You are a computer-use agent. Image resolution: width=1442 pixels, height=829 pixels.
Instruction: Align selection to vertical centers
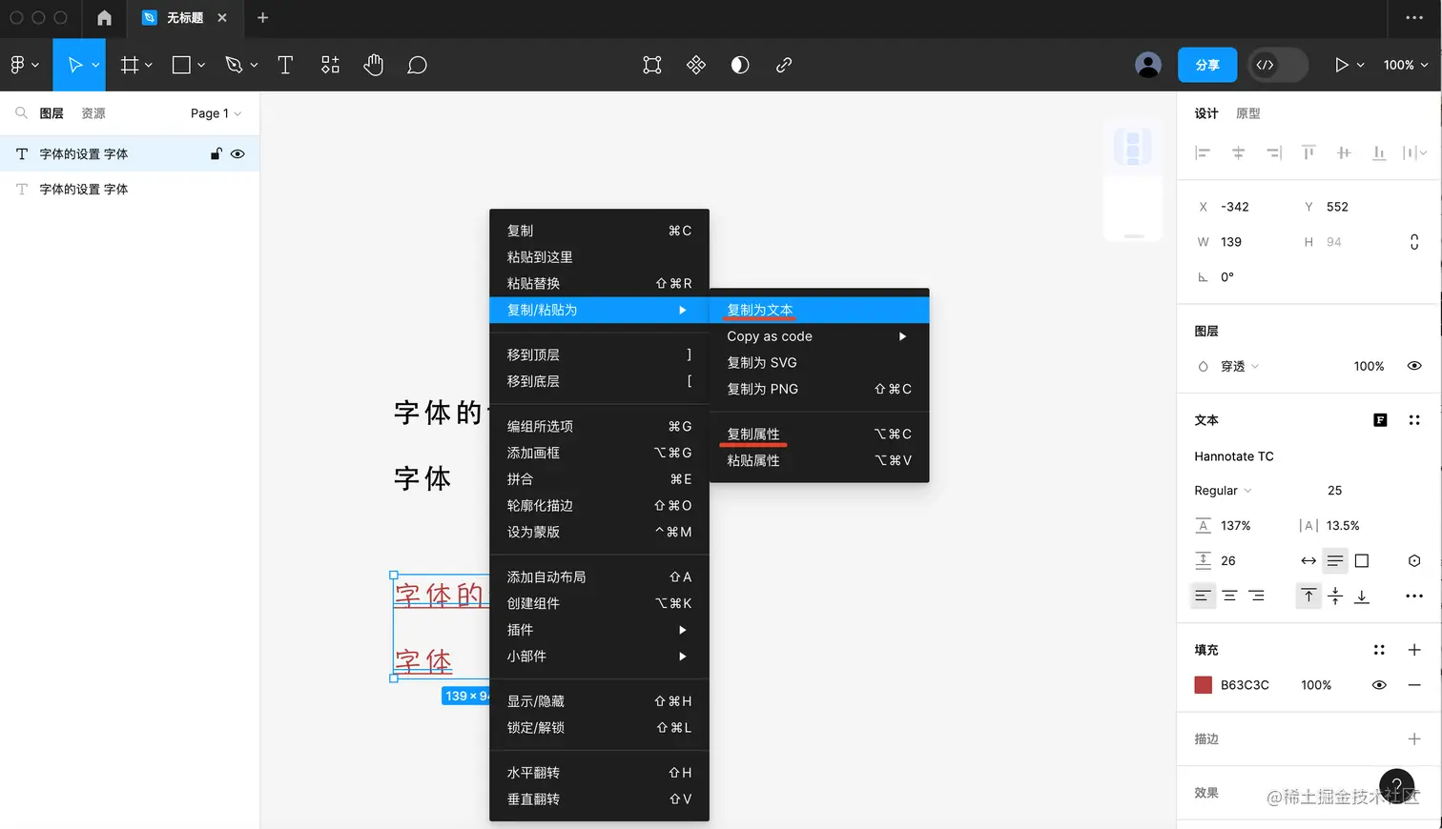1344,152
